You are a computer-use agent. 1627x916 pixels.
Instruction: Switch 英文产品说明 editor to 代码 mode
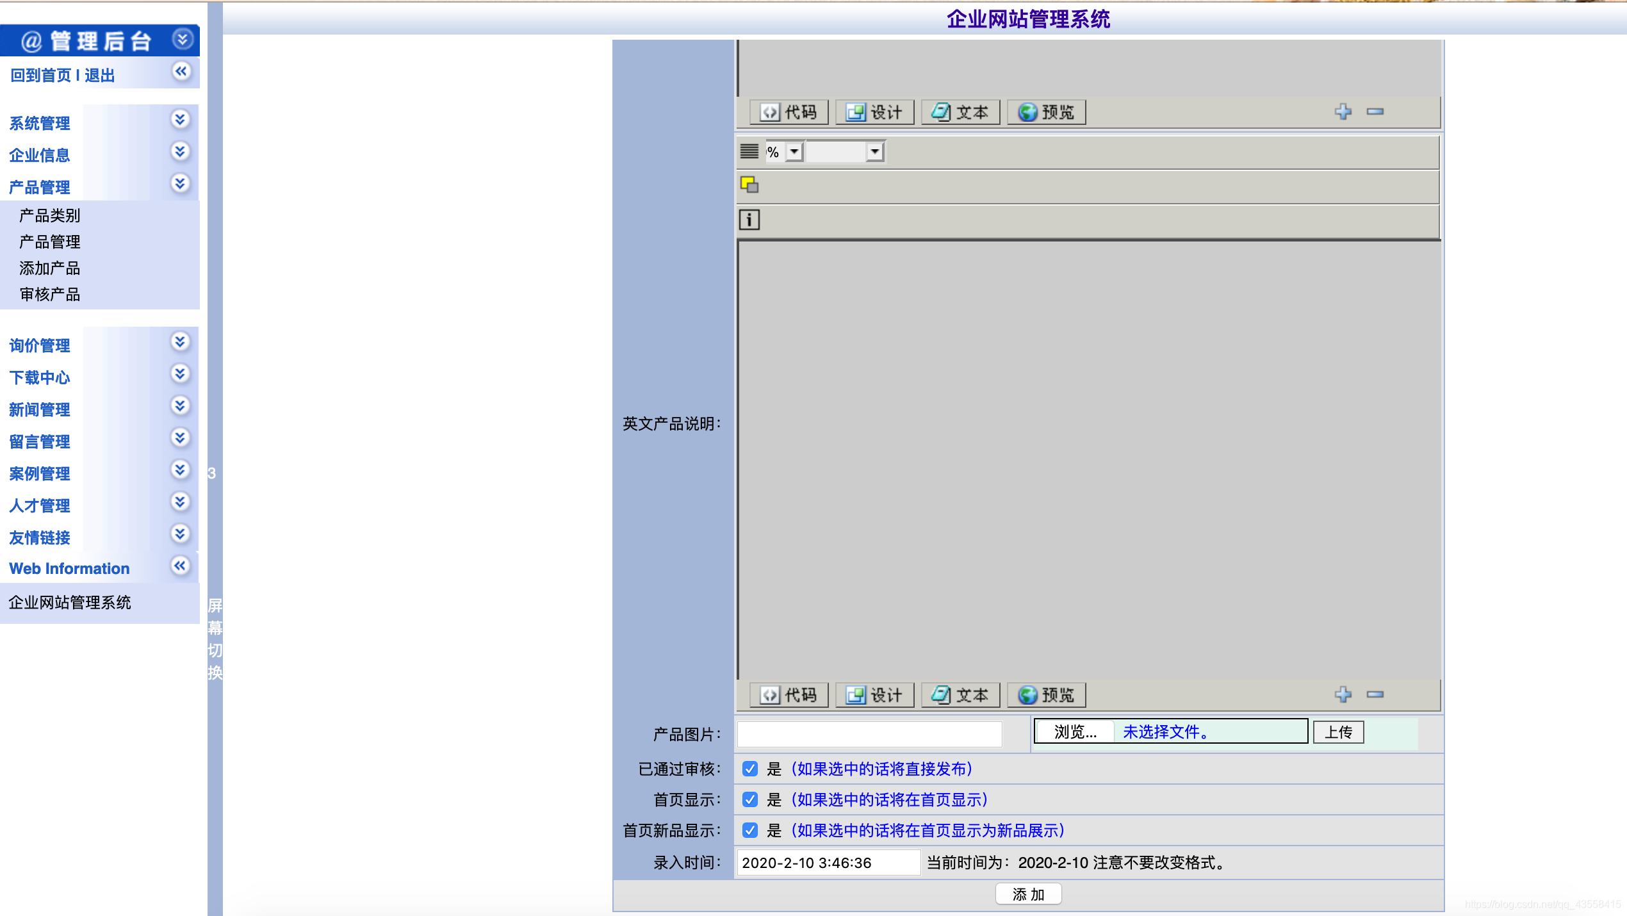click(x=789, y=696)
